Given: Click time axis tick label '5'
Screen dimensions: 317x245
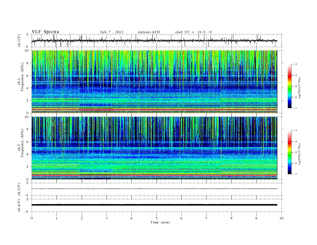Looking at the screenshot, I should [x=156, y=218].
